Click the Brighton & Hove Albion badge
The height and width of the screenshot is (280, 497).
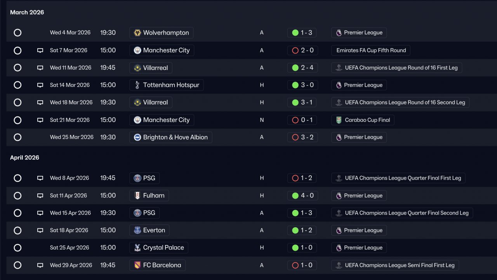137,137
